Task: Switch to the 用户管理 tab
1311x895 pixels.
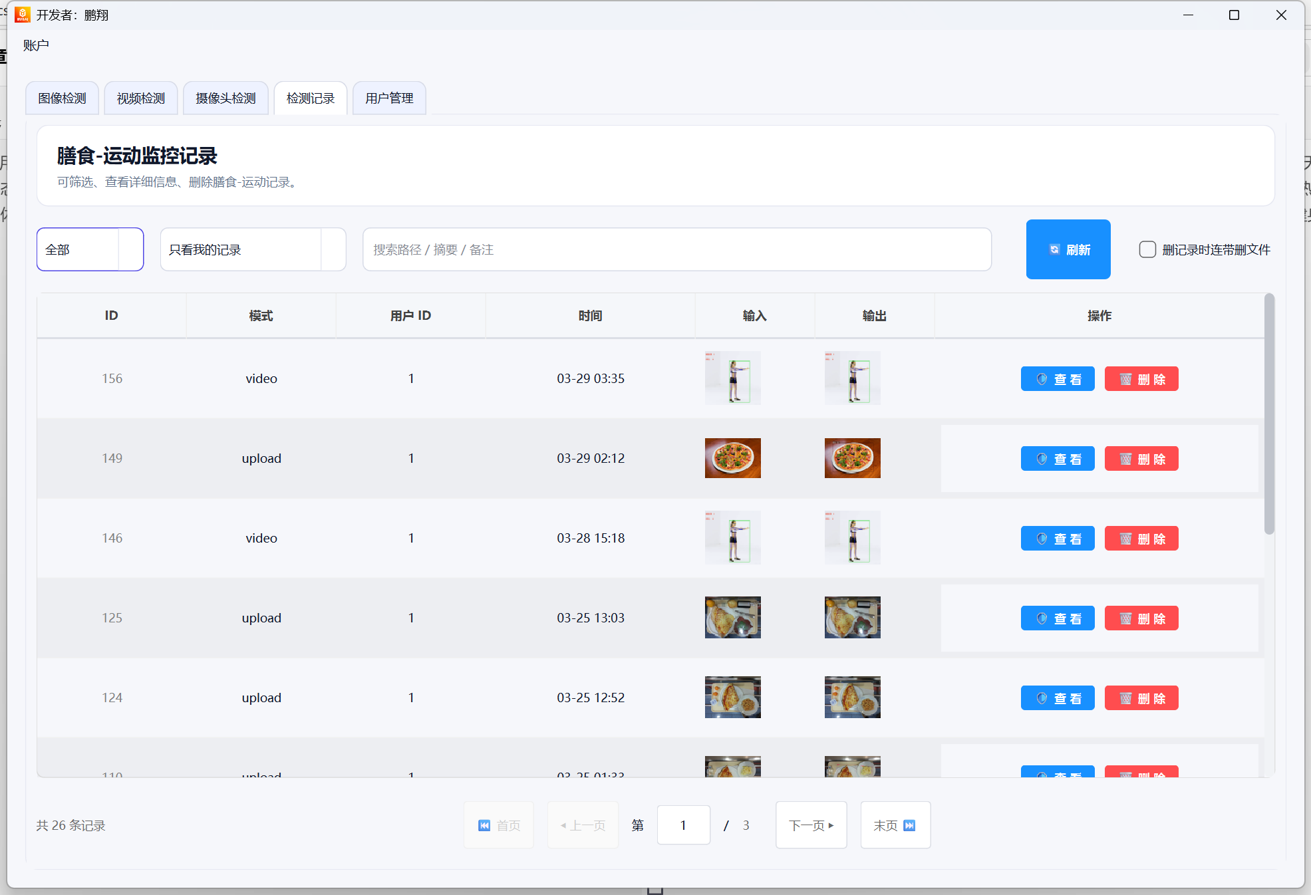Action: [389, 98]
